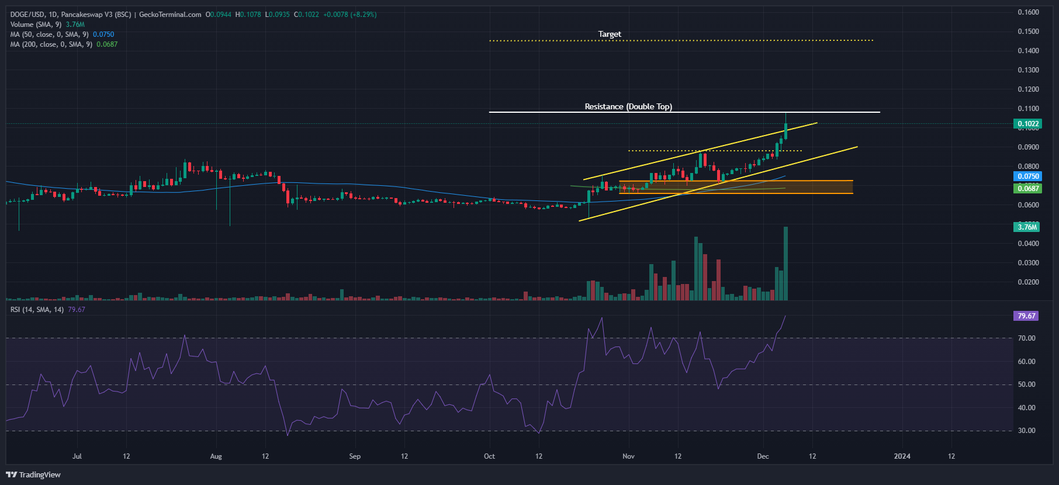Click the Sep label on the time axis

pos(355,456)
